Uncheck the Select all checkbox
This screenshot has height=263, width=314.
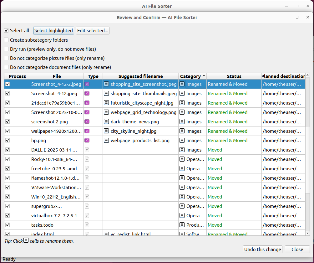[6, 30]
